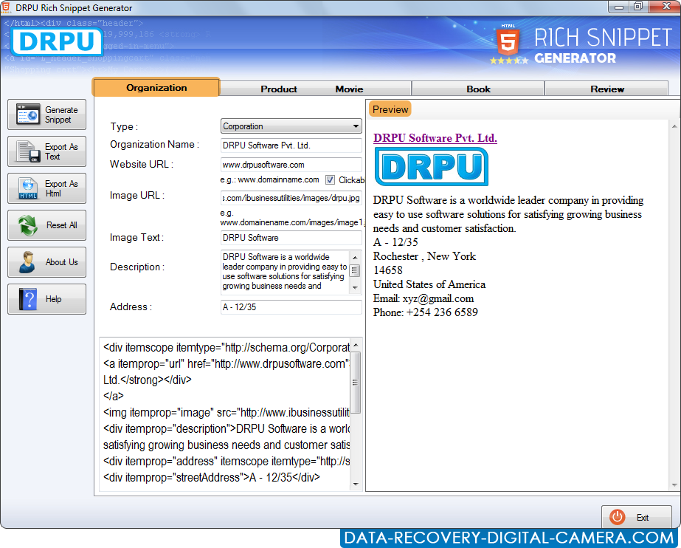Click the Description scrollbar up arrow
Screen dimensions: 681x548
355,257
